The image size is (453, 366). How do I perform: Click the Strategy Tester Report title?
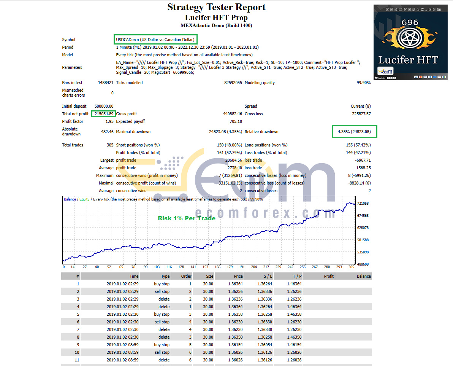[216, 7]
